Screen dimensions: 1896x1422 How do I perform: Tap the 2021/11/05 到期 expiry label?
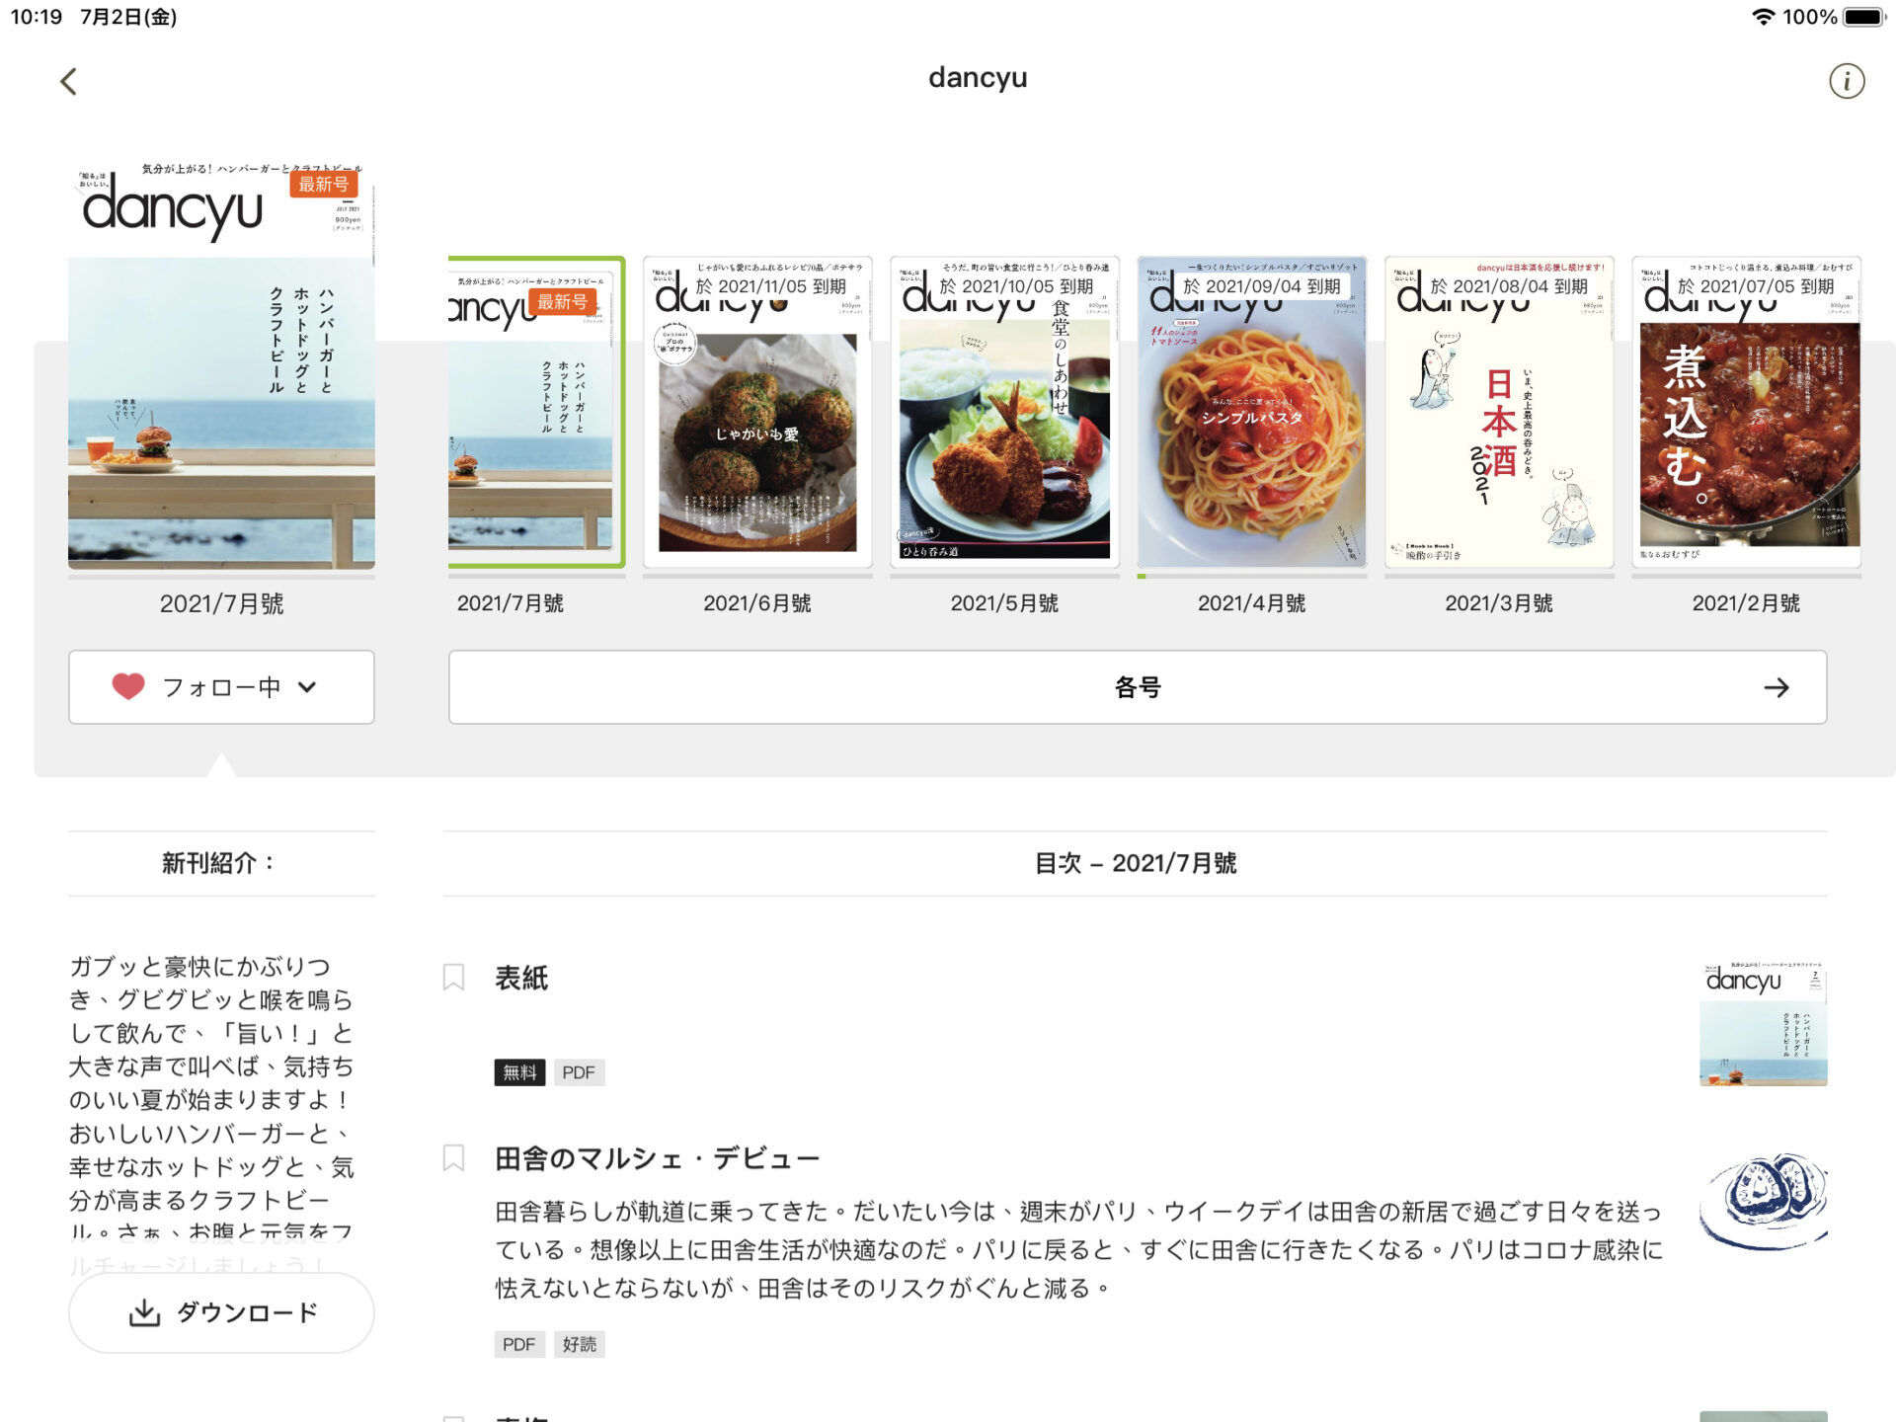pyautogui.click(x=770, y=286)
